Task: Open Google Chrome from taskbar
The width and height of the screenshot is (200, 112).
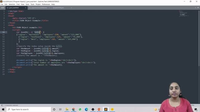Action: pos(73,109)
